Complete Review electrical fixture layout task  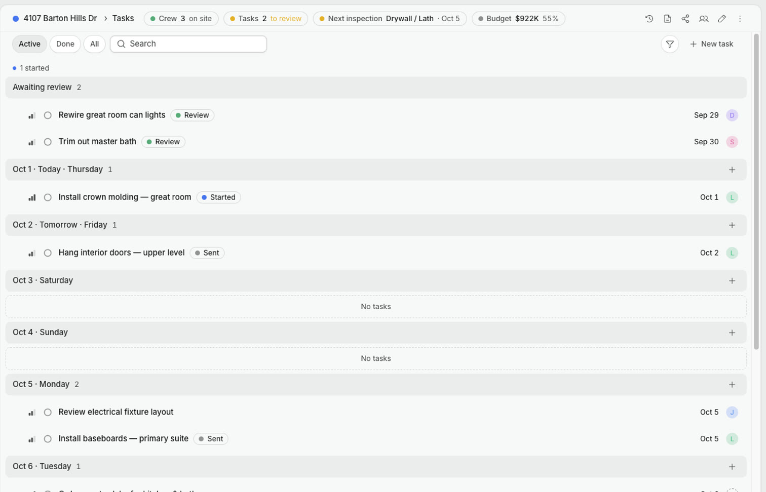click(x=48, y=413)
